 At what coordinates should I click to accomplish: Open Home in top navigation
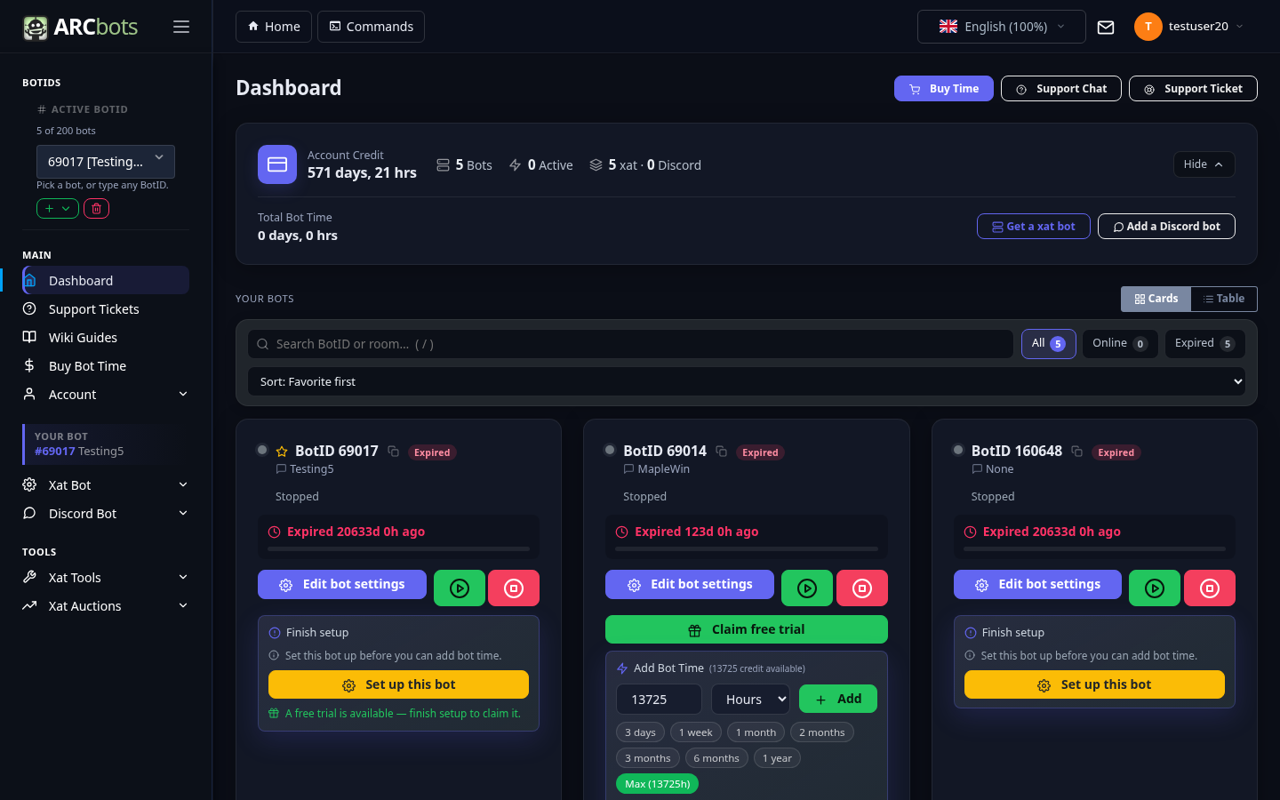(x=274, y=27)
